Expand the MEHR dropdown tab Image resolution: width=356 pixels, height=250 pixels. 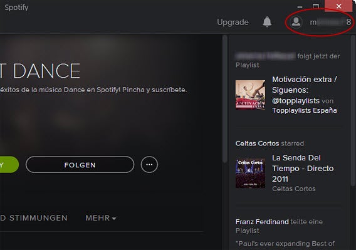pos(101,218)
